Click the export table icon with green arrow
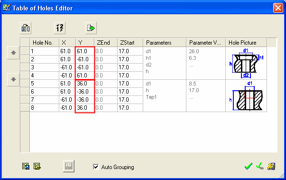This screenshot has width=286, height=180. pos(91,28)
